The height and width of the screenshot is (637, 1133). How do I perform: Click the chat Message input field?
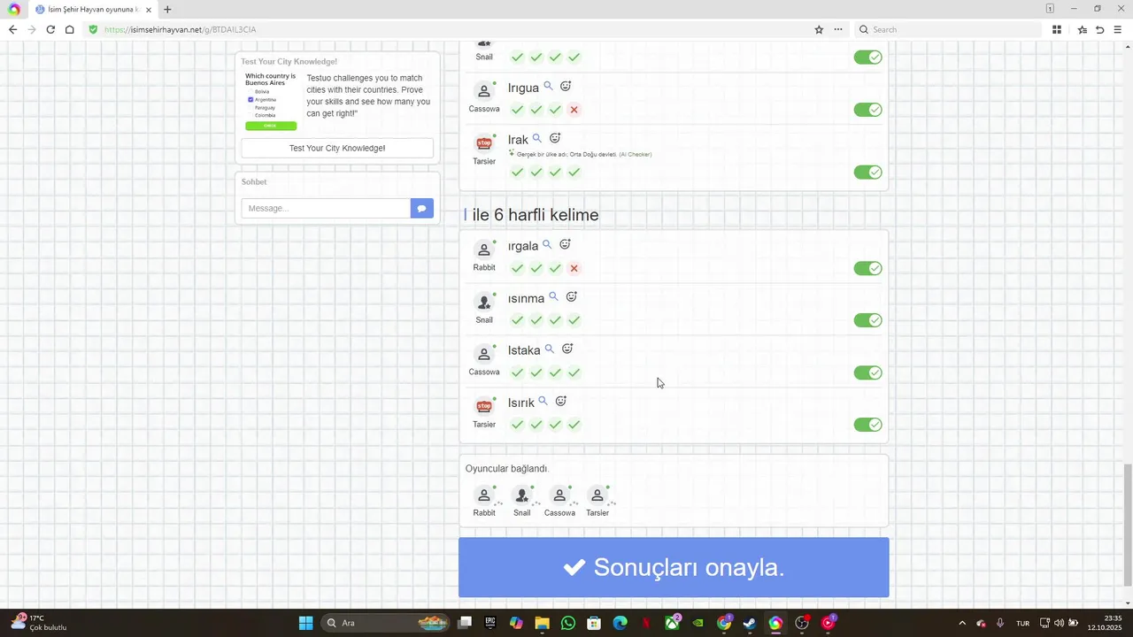326,208
